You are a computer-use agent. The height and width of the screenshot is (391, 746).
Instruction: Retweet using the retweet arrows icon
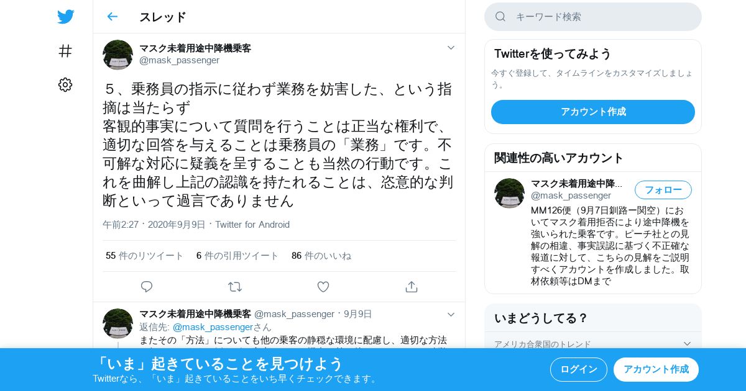[235, 287]
